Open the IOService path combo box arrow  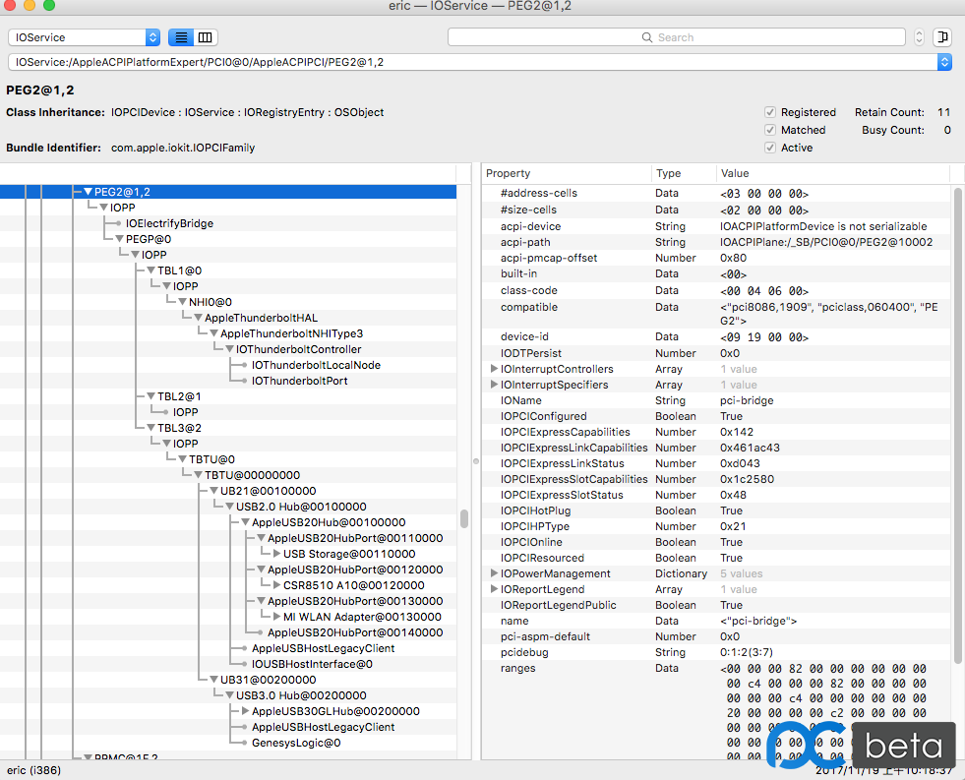[x=944, y=62]
